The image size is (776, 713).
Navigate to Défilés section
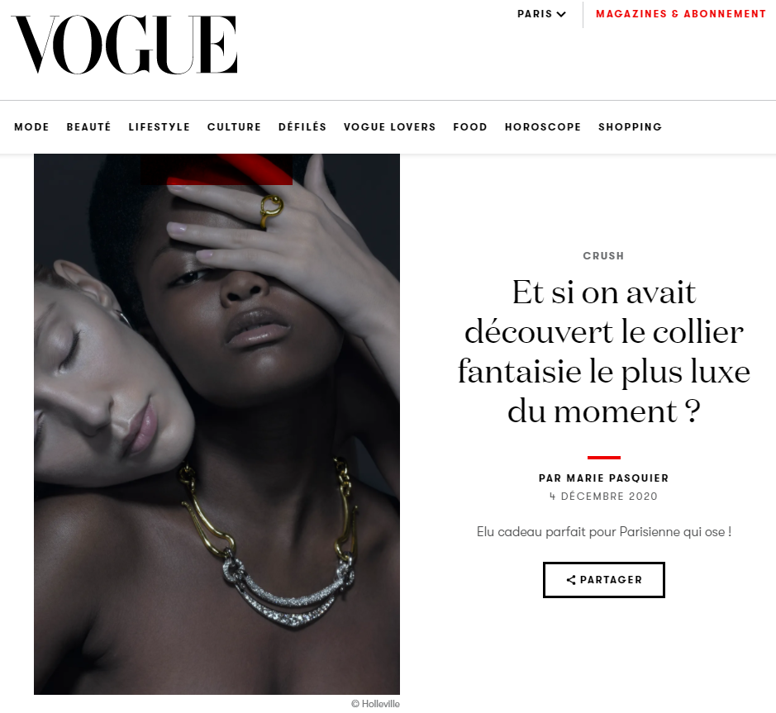coord(302,127)
